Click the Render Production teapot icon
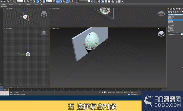This screenshot has width=183, height=111. pyautogui.click(x=122, y=1)
